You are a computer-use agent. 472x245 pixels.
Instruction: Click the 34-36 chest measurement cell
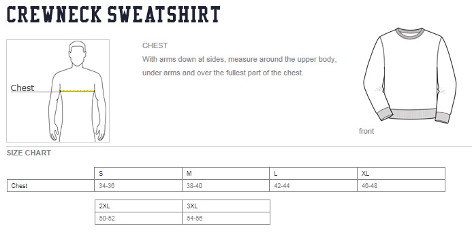(138, 186)
